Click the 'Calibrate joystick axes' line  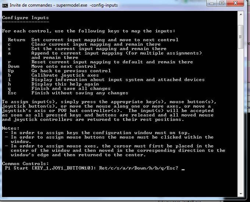click(65, 75)
